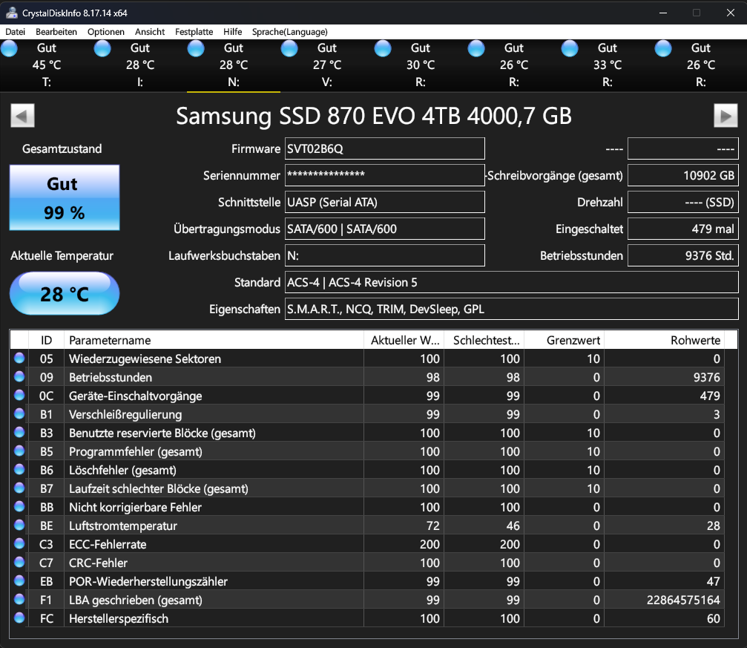Click status orb for ECC-Fehlerrate row
Image resolution: width=747 pixels, height=648 pixels.
[19, 543]
